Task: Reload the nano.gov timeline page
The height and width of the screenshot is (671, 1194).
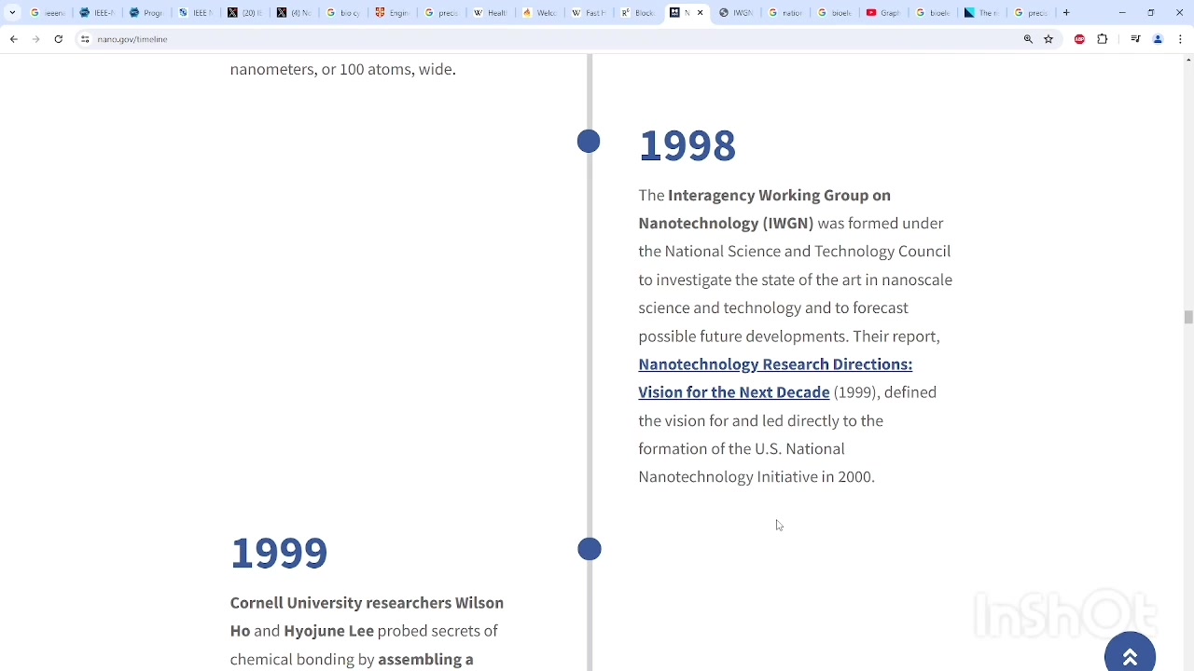Action: (58, 39)
